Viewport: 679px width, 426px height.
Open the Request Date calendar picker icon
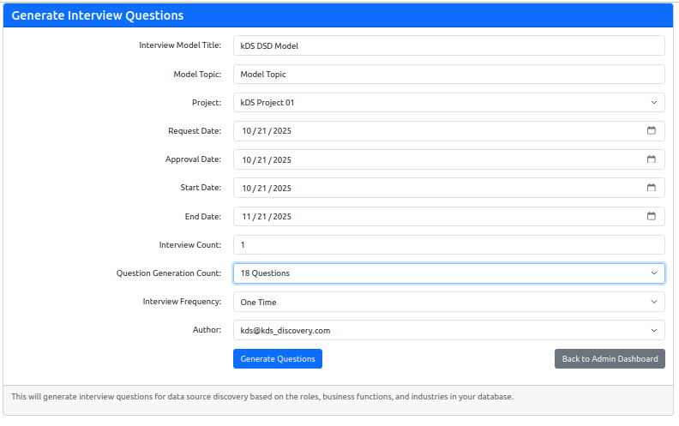pyautogui.click(x=651, y=131)
